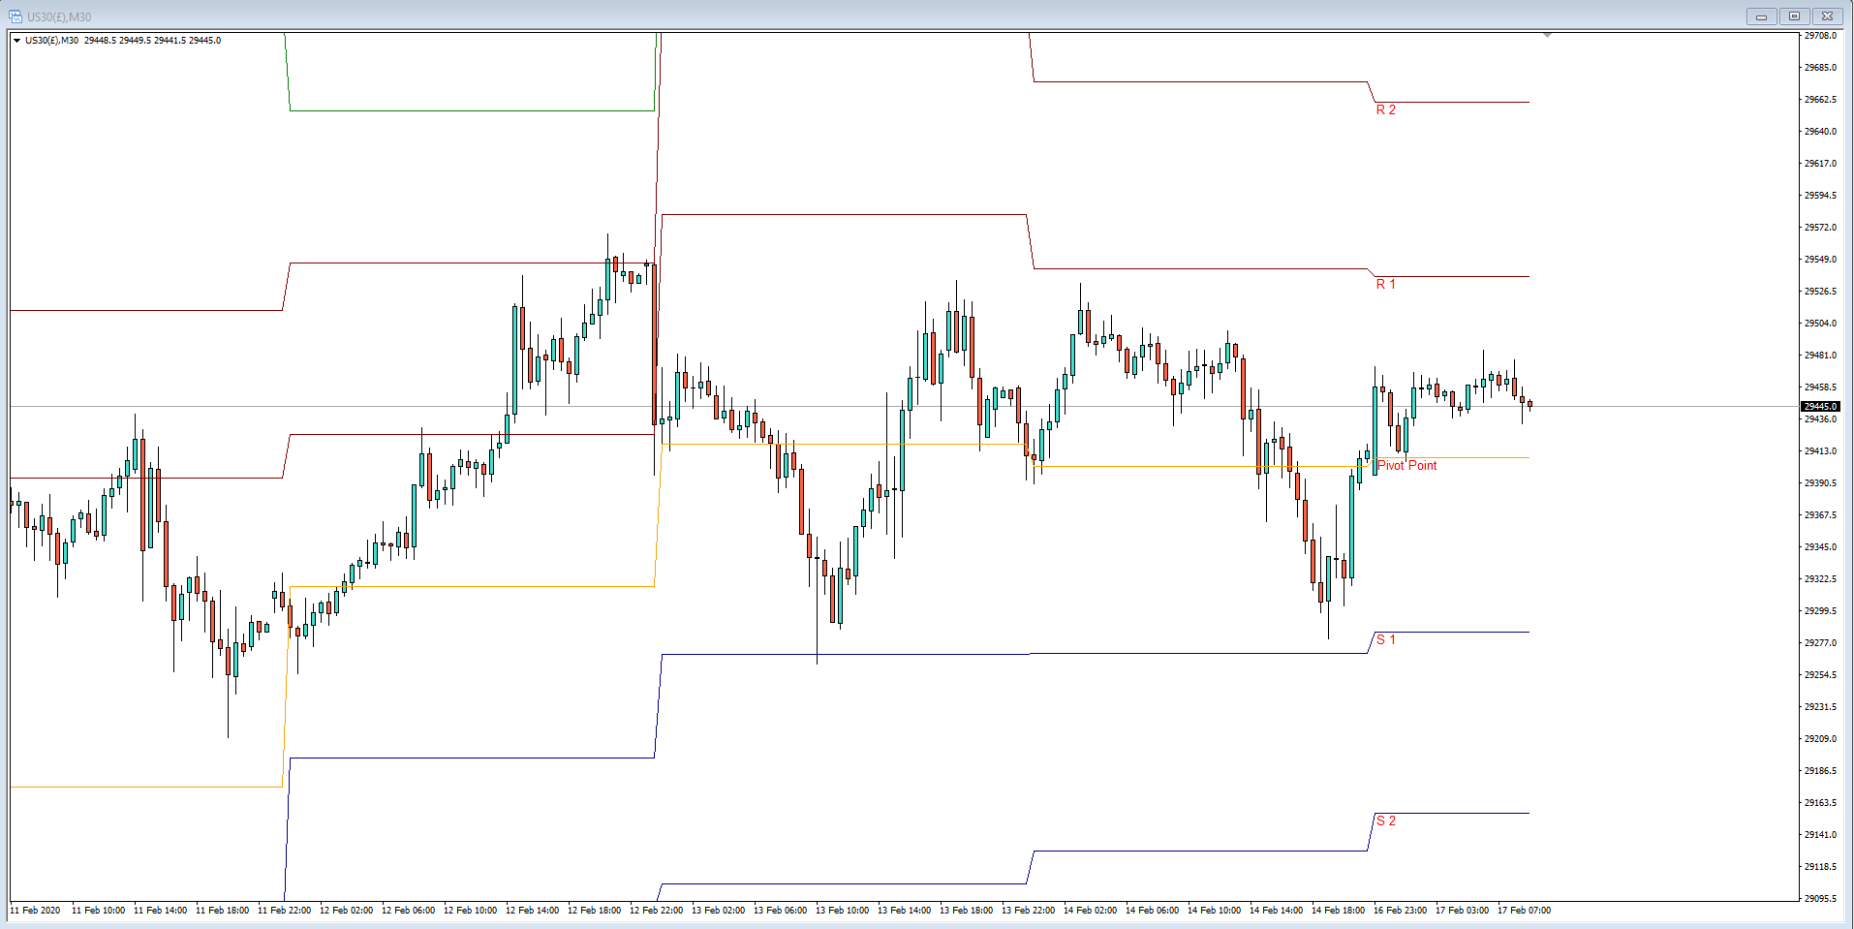1854x929 pixels.
Task: Click the 29118.5 price scale label
Action: click(x=1820, y=867)
